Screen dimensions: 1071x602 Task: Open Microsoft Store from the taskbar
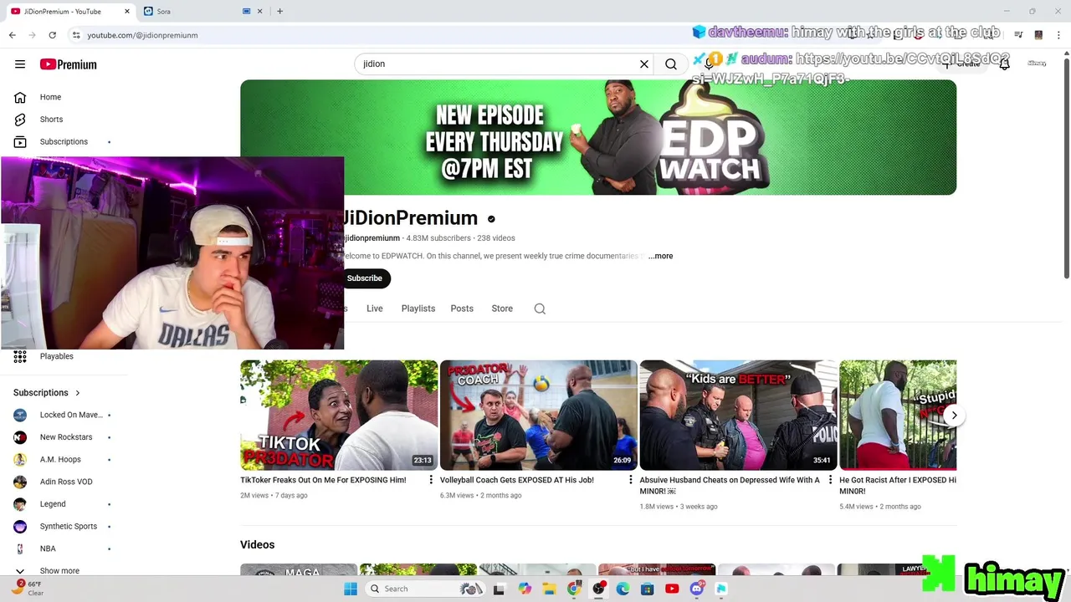pos(647,589)
